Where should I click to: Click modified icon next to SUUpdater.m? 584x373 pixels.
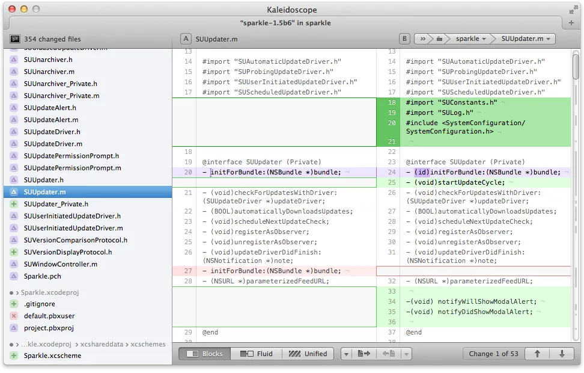point(14,192)
